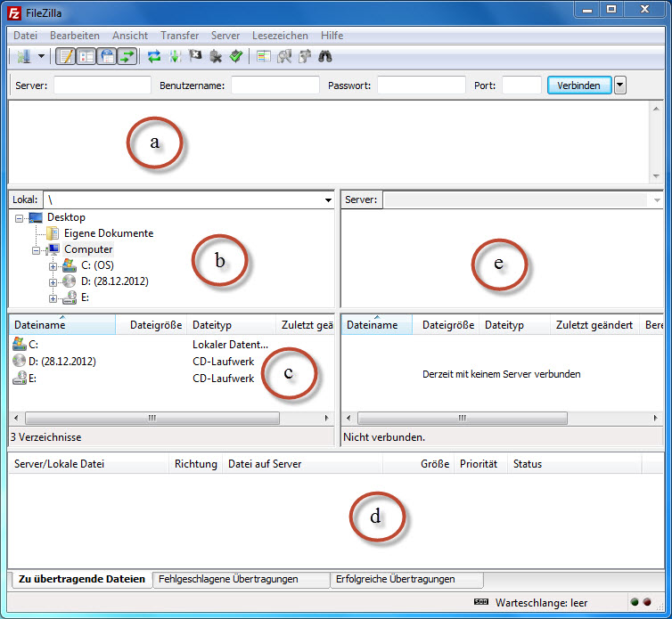The image size is (672, 619).
Task: Sort remote files by Dateiname column
Action: pyautogui.click(x=377, y=325)
